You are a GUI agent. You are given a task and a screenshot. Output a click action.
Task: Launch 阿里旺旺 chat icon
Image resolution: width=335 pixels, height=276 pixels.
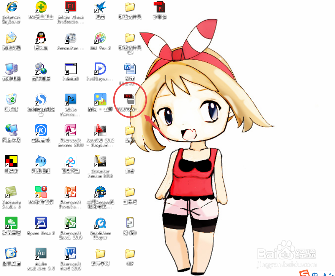tap(41, 161)
